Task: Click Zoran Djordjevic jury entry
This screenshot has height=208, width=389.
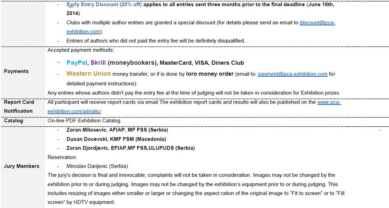Action: [130, 148]
